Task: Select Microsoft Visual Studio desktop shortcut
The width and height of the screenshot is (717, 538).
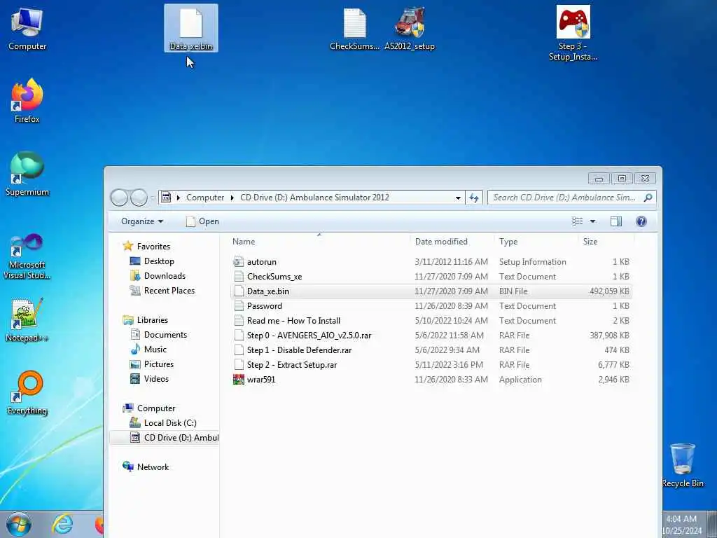Action: tap(27, 256)
